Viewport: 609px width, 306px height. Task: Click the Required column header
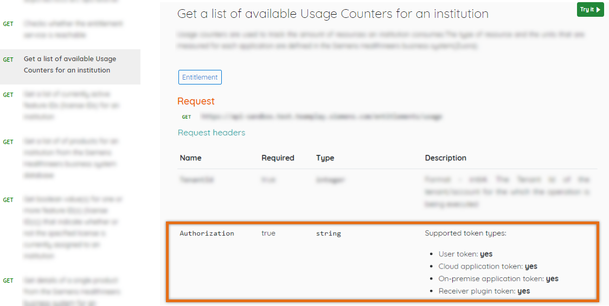pyautogui.click(x=278, y=158)
